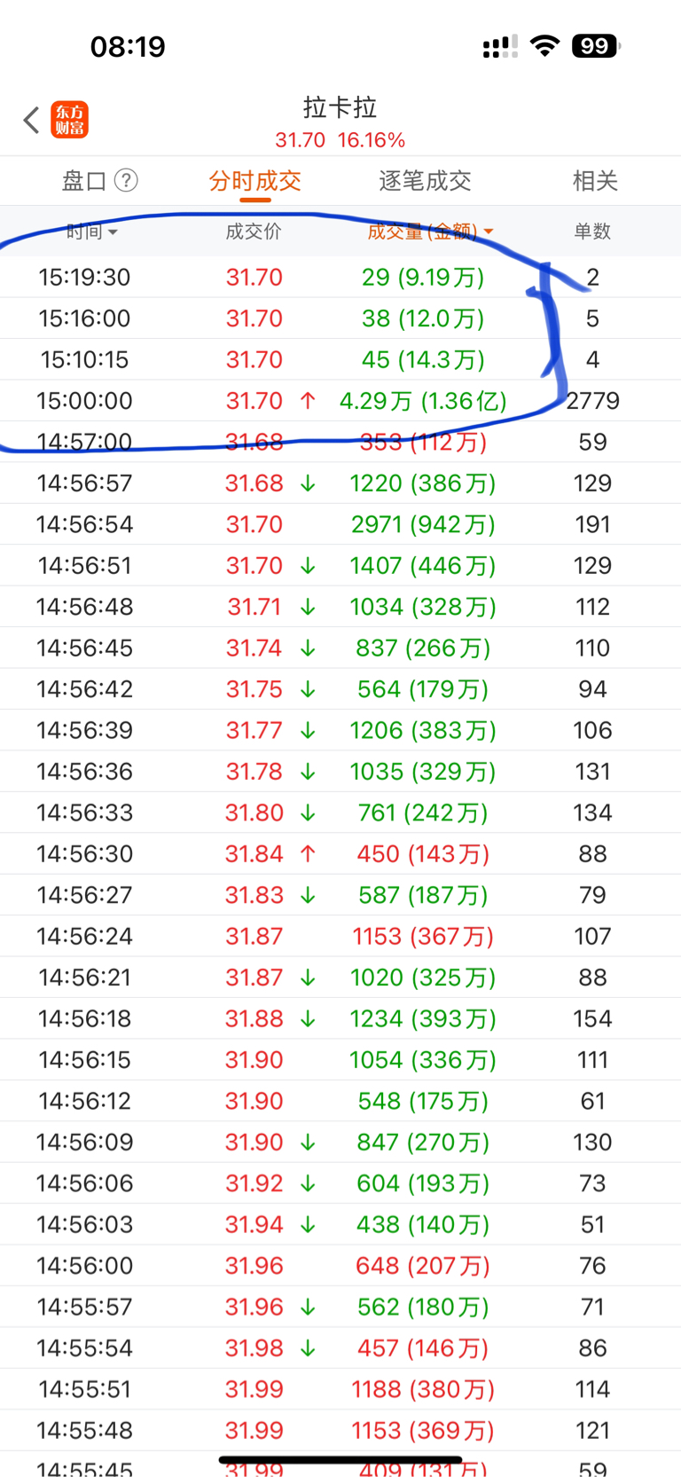Click down arrow beside price 31.94
This screenshot has width=681, height=1477.
click(x=308, y=1225)
